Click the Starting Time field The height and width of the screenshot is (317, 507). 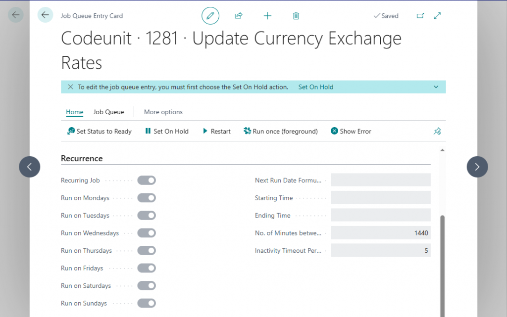point(380,198)
